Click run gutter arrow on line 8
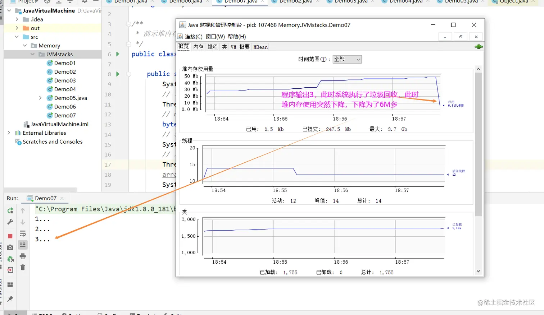Viewport: 544px width, 315px height. pos(118,74)
